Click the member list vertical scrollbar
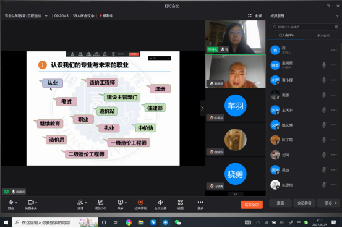Image resolution: width=342 pixels, height=228 pixels. [341, 61]
